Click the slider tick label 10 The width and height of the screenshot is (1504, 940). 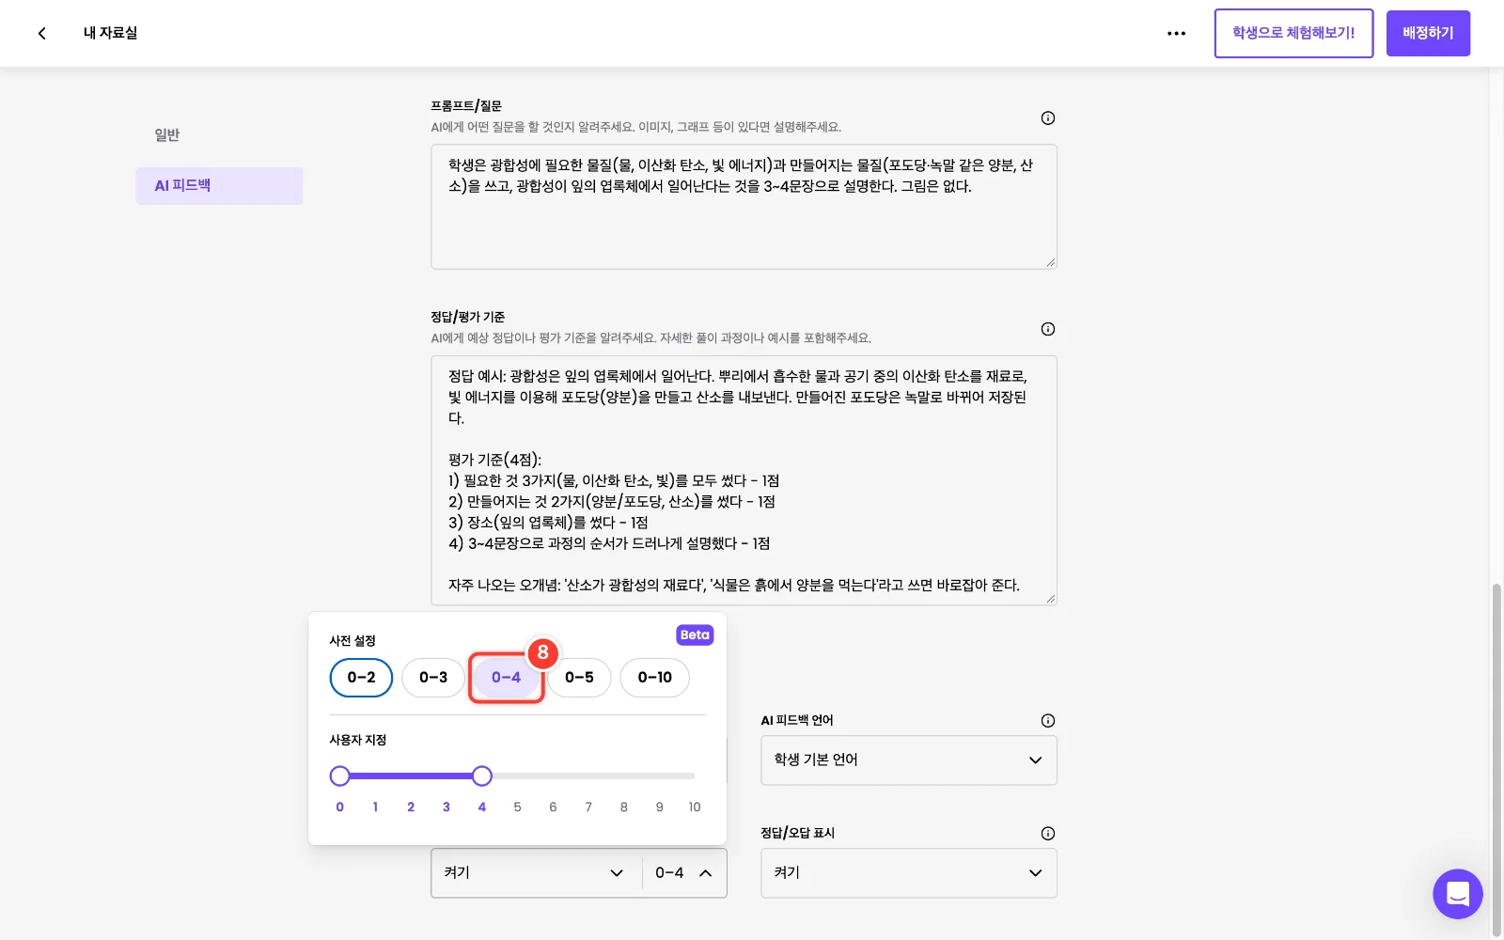click(695, 807)
